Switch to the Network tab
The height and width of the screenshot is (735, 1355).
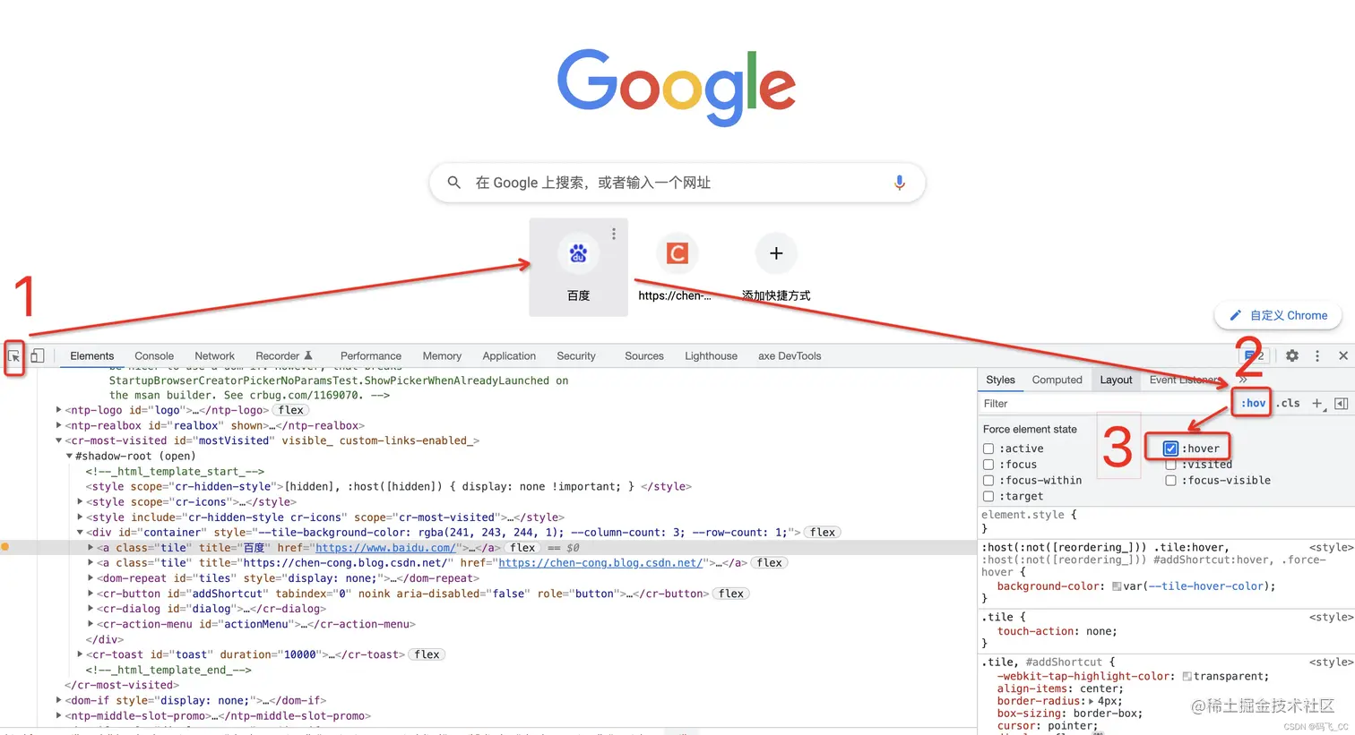(x=214, y=355)
